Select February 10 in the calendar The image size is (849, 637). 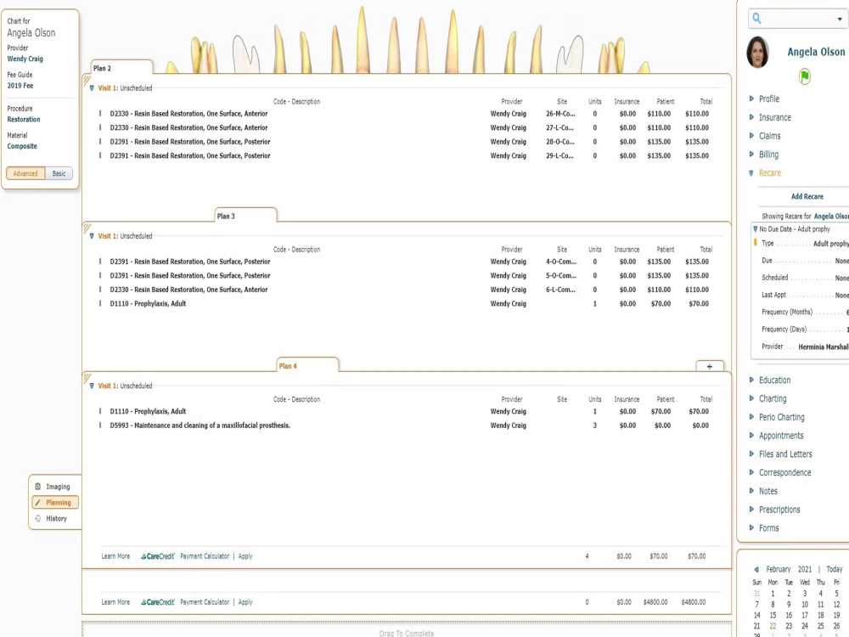[x=805, y=605]
